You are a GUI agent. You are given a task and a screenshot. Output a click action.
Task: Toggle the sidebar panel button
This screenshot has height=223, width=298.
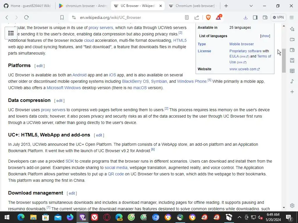pos(255,17)
